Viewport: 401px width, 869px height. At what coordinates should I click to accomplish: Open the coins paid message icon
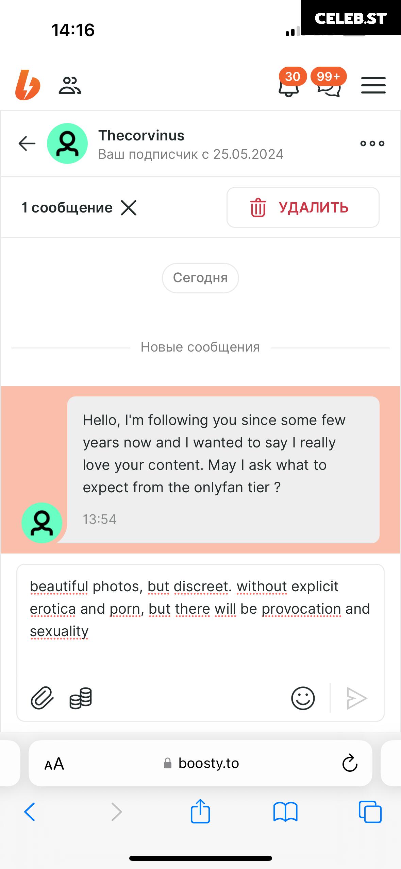pos(81,698)
